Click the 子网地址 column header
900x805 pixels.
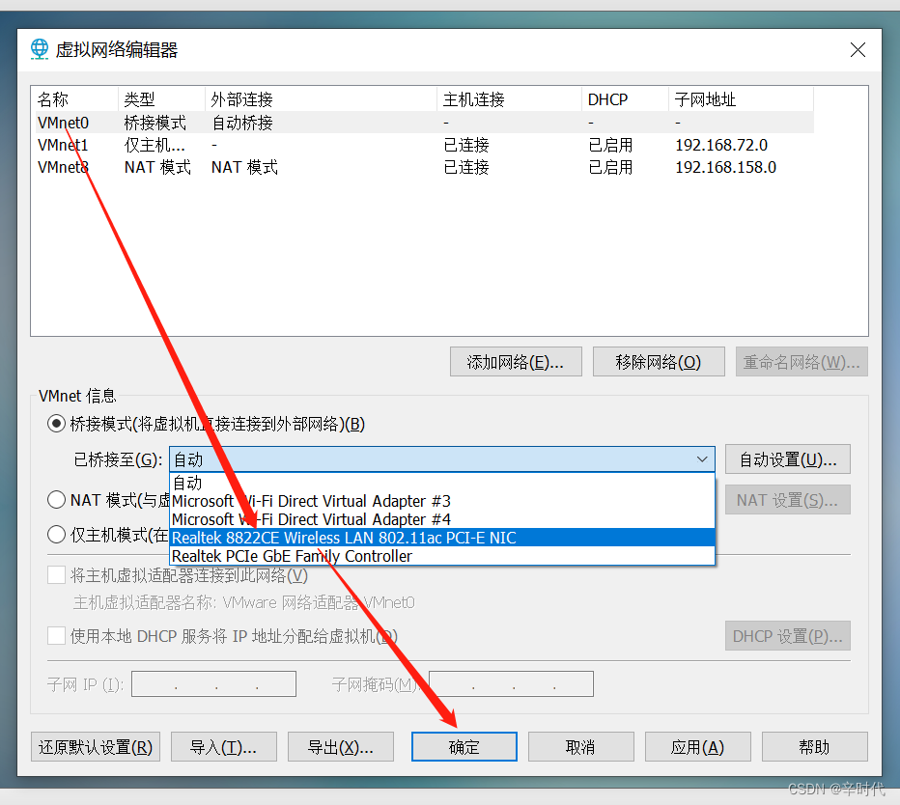pyautogui.click(x=741, y=99)
